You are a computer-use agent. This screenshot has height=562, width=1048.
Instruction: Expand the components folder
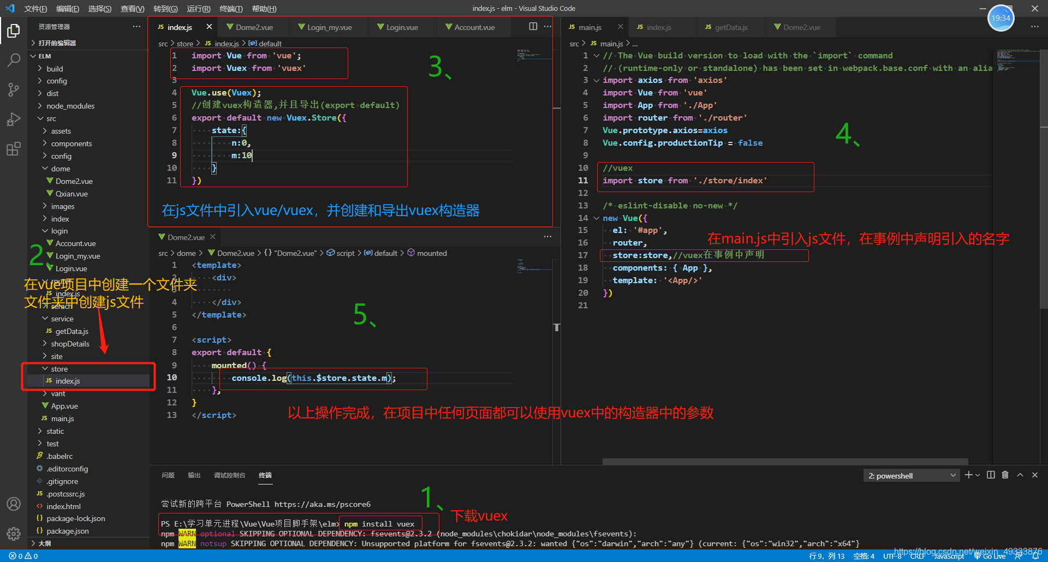point(71,144)
